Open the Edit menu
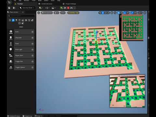 point(20,1)
